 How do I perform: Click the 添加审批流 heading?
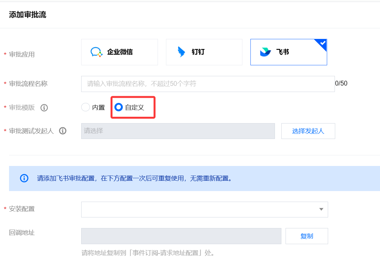point(28,15)
